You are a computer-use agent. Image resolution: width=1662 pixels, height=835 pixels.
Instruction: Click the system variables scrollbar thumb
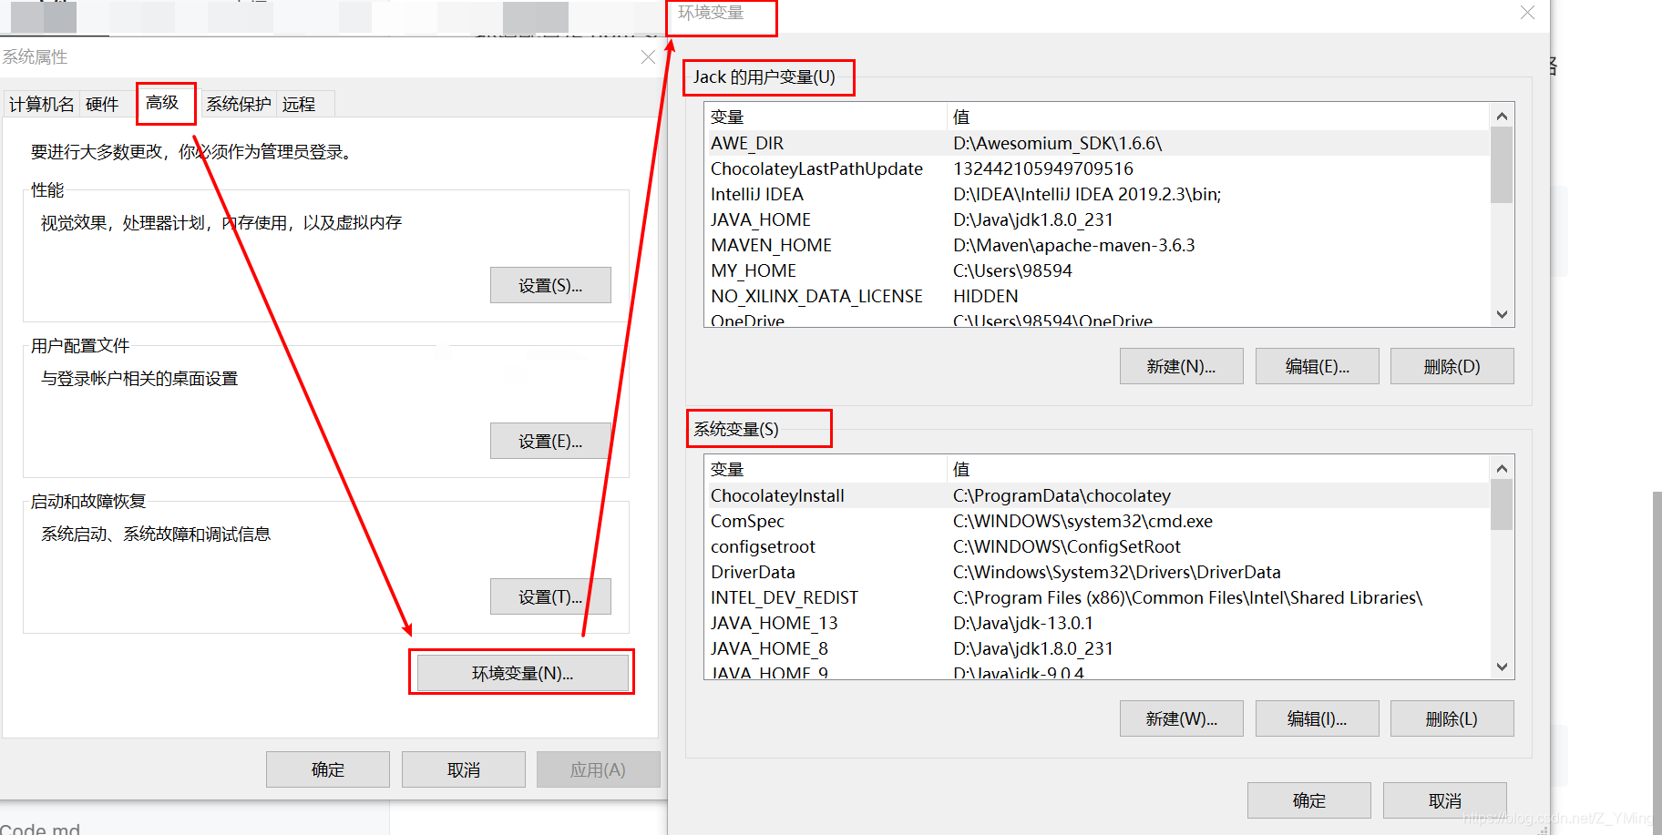(x=1502, y=504)
